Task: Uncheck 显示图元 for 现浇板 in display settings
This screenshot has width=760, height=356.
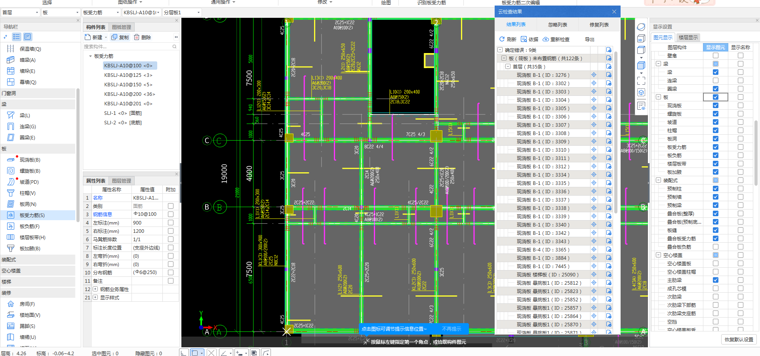Action: coord(715,105)
